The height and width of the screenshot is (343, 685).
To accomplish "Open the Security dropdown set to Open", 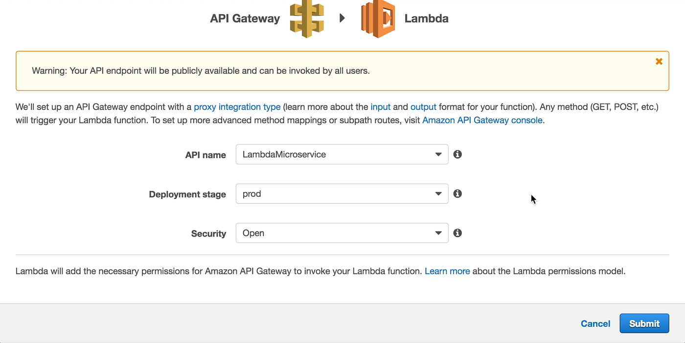I will click(342, 233).
